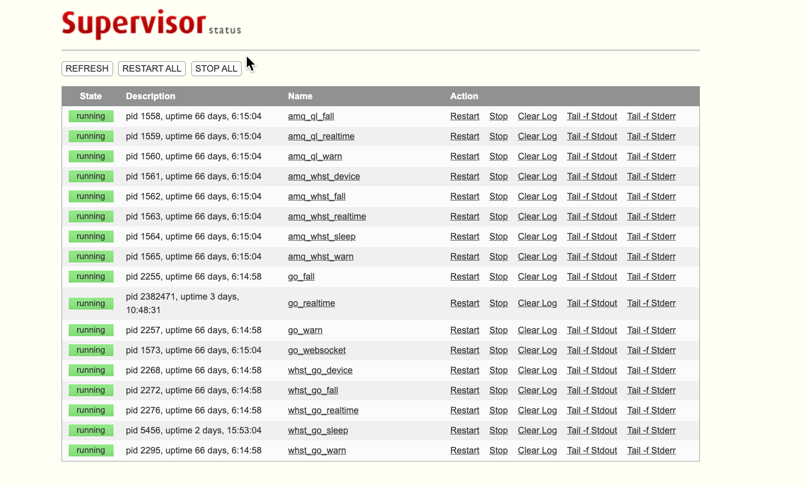The width and height of the screenshot is (805, 486).
Task: Select text 'pid 1558, uptime 66 days, 6:15:04'
Action: (193, 116)
